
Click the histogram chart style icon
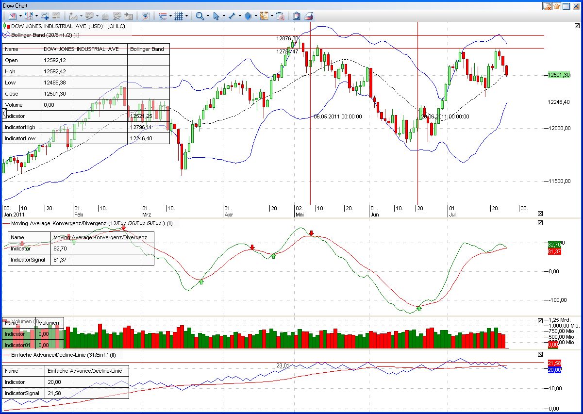pos(105,16)
